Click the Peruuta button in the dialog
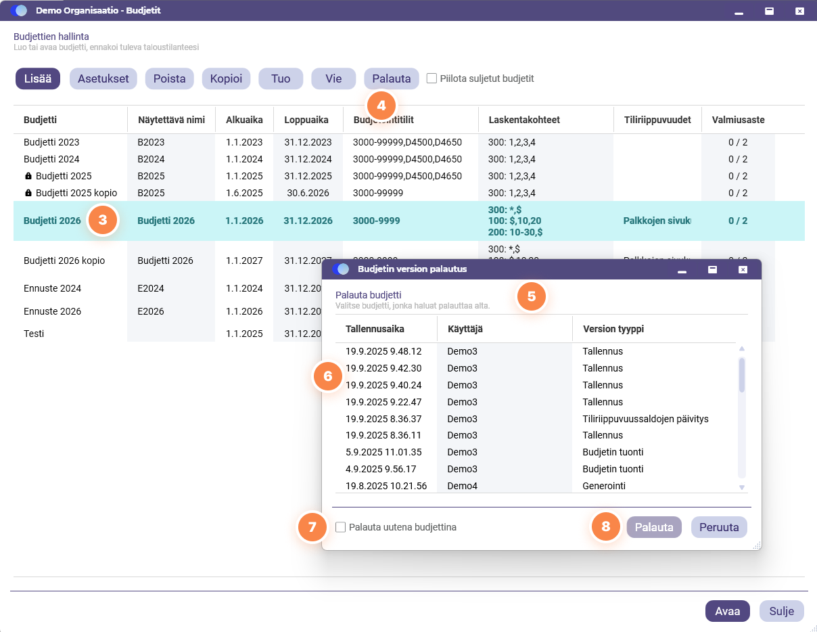Screen dimensions: 817x632 pyautogui.click(x=719, y=527)
